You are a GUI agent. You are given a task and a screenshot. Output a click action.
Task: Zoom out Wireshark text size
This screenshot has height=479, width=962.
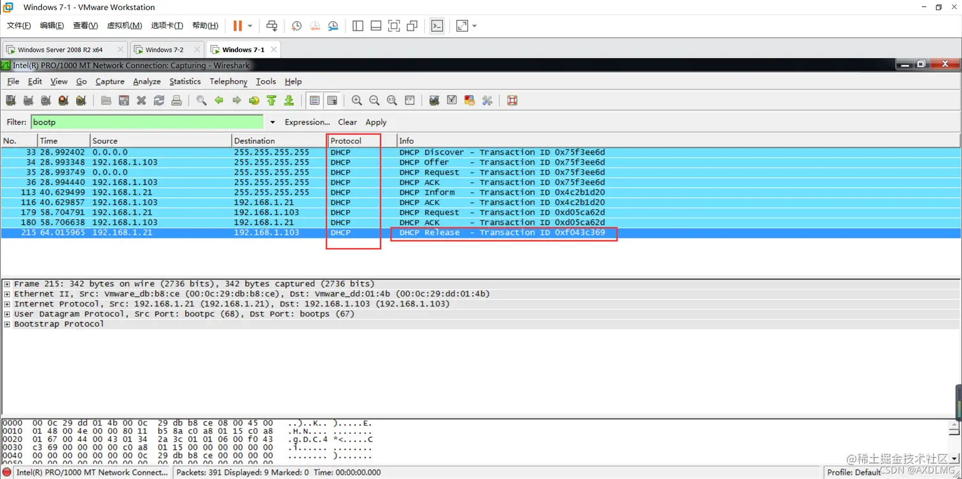pos(375,101)
